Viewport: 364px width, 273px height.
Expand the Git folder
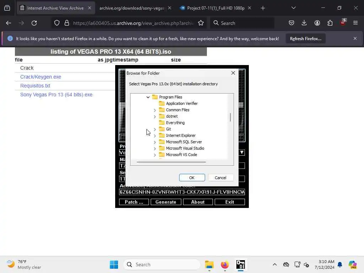tap(155, 129)
